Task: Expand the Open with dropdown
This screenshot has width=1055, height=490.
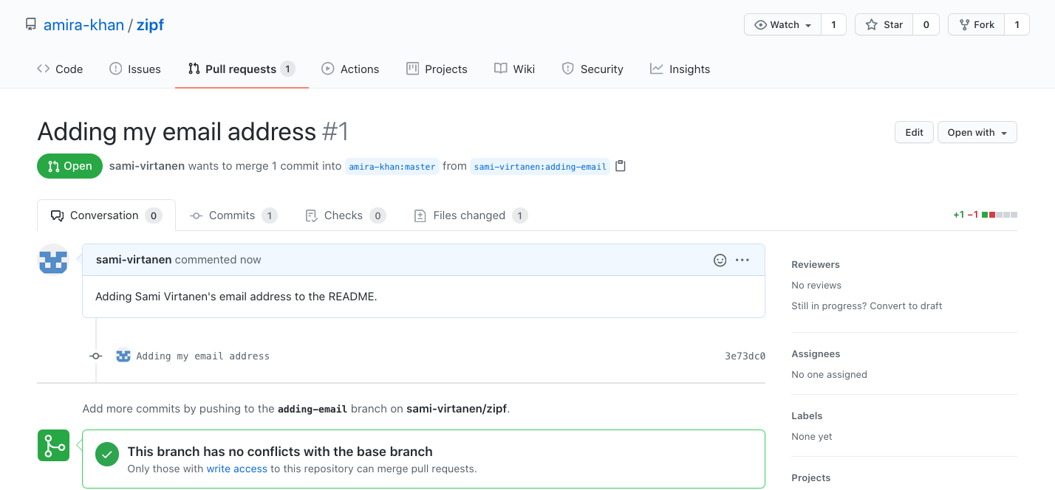Action: point(977,132)
